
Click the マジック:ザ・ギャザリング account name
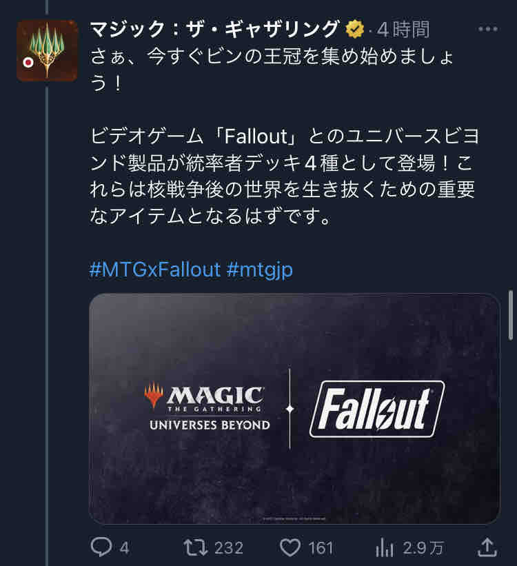(x=214, y=30)
